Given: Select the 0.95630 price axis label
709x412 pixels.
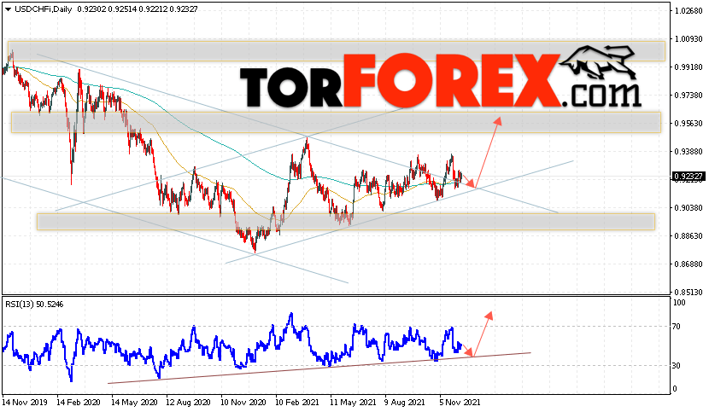Looking at the screenshot, I should point(688,124).
